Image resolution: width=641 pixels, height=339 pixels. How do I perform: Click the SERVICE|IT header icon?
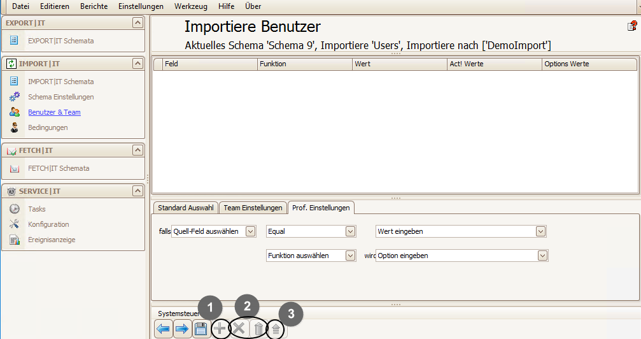pos(11,191)
